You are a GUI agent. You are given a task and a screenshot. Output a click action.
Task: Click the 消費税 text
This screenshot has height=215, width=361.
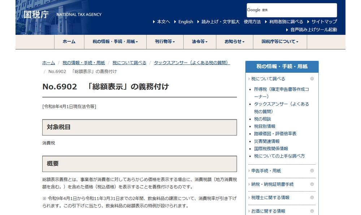coord(49,143)
